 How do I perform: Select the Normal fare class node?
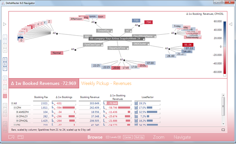[x=57, y=53]
